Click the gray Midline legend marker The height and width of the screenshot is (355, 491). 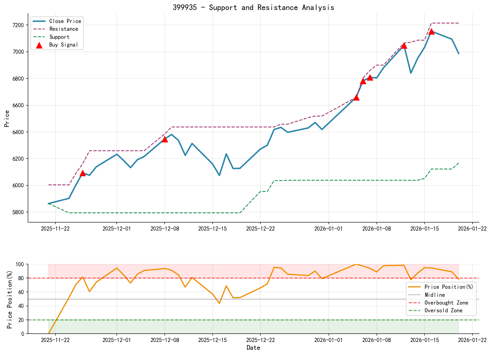coord(414,295)
